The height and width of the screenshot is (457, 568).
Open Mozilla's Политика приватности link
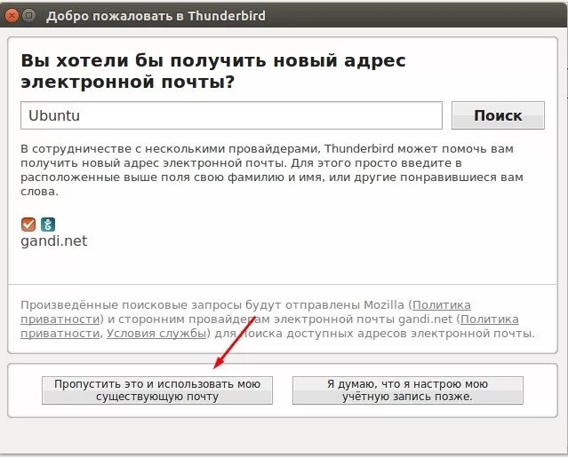[442, 305]
